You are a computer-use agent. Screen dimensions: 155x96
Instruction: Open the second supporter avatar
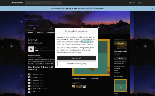(77, 87)
